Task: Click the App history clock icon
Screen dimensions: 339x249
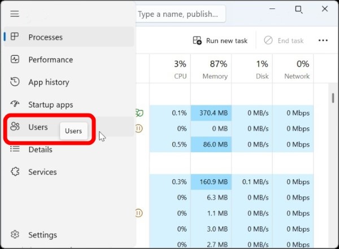Action: pyautogui.click(x=15, y=82)
